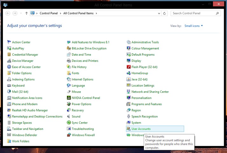Click the Windows Firewall brick icon

[69, 135]
